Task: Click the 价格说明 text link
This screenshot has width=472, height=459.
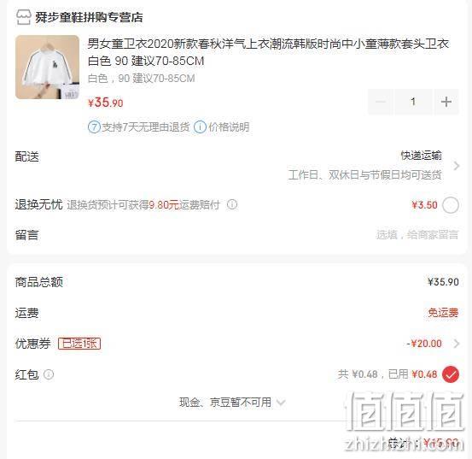Action: (229, 127)
